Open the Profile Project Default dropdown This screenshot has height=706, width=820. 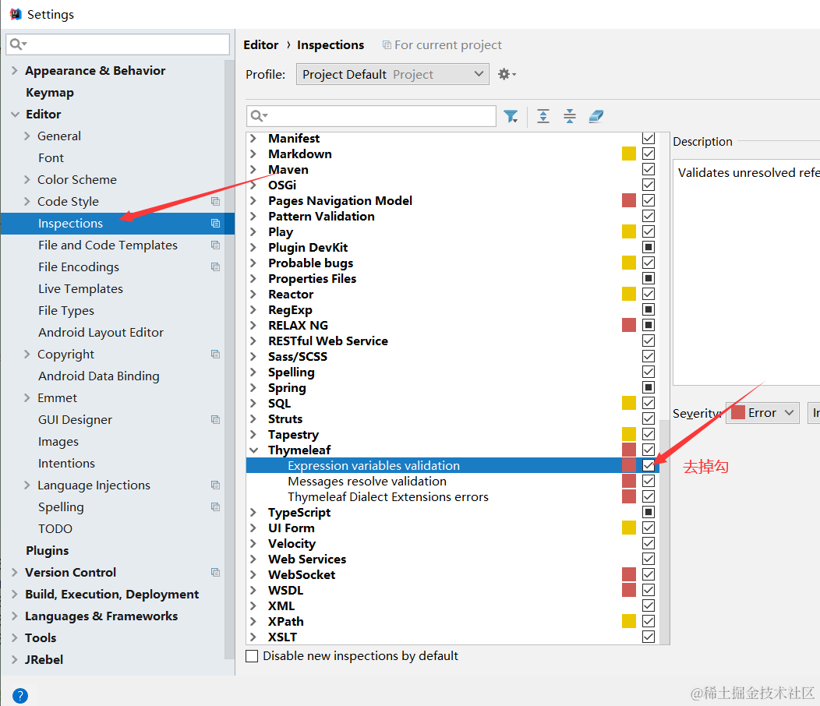[x=393, y=74]
